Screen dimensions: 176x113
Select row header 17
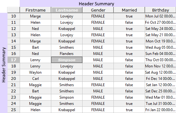pos(14,60)
